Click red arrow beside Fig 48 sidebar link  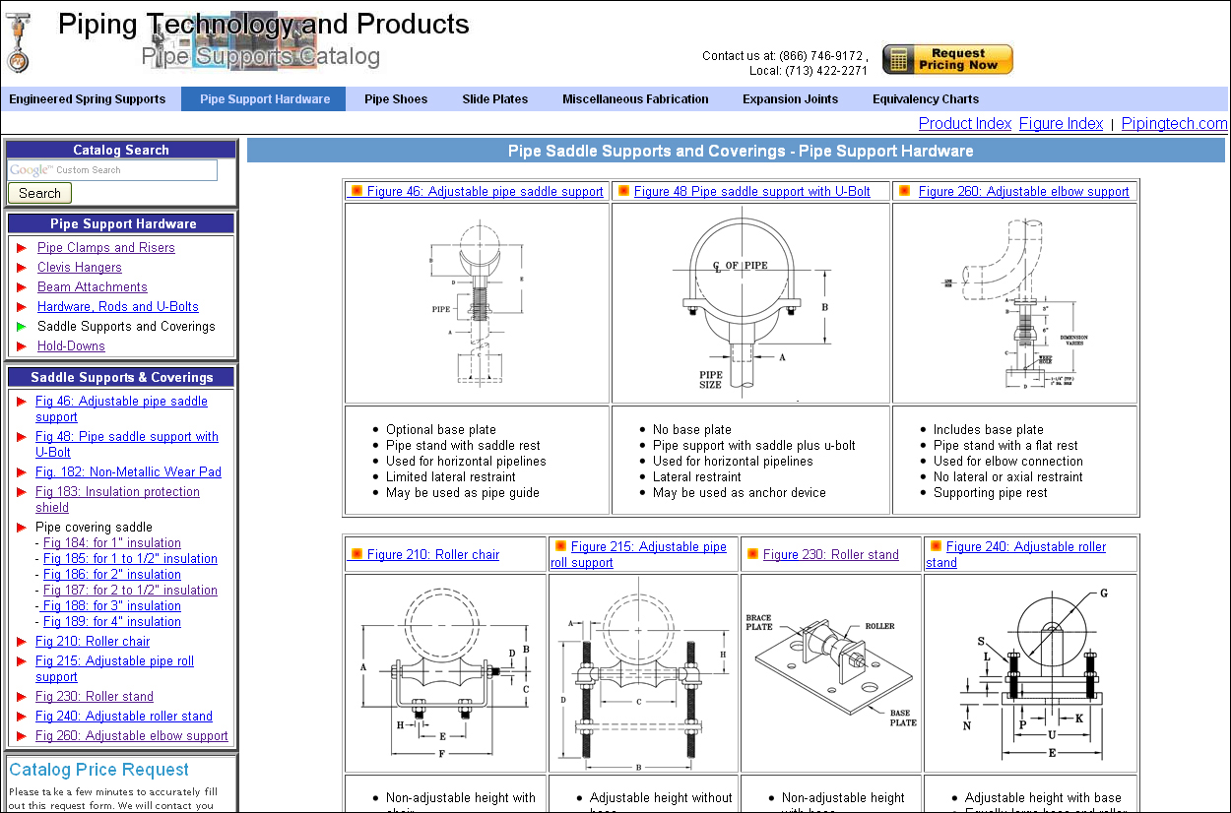22,437
